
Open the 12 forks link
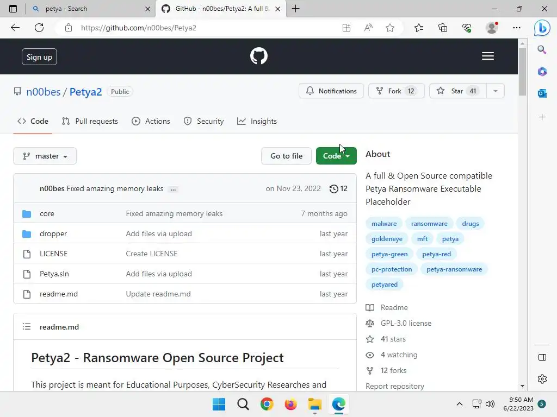pyautogui.click(x=393, y=370)
